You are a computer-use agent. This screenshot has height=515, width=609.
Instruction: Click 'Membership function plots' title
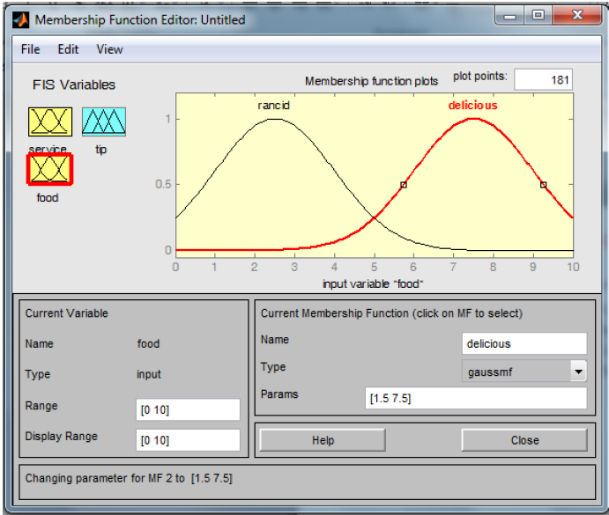(x=371, y=81)
